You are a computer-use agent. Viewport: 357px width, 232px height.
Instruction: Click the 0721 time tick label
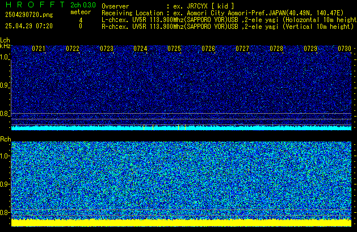pyautogui.click(x=39, y=49)
